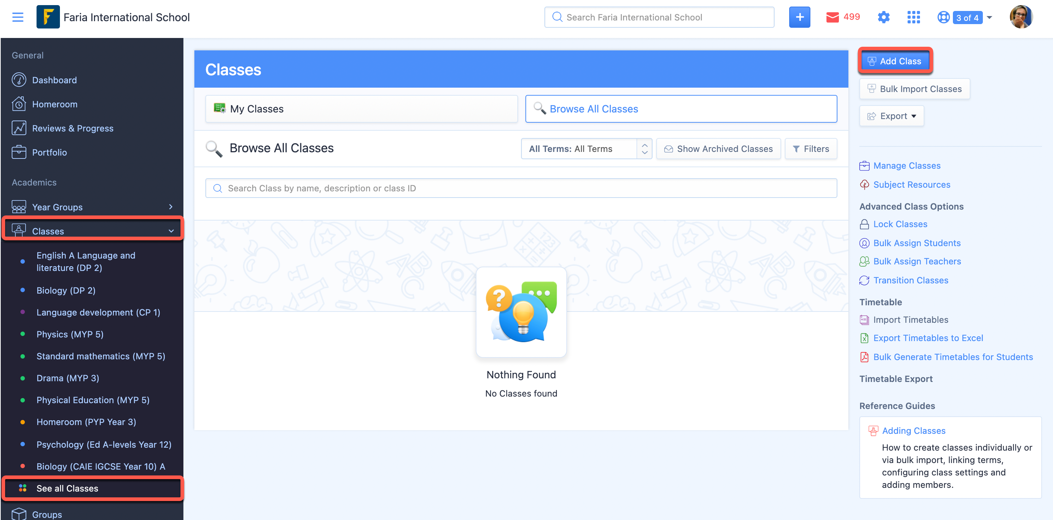Image resolution: width=1053 pixels, height=520 pixels.
Task: Select Homeroom (PYP Year 3) class
Action: point(86,422)
